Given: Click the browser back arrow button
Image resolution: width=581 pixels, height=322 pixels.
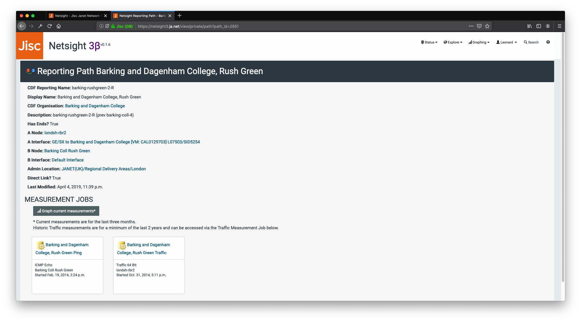Looking at the screenshot, I should coord(22,26).
